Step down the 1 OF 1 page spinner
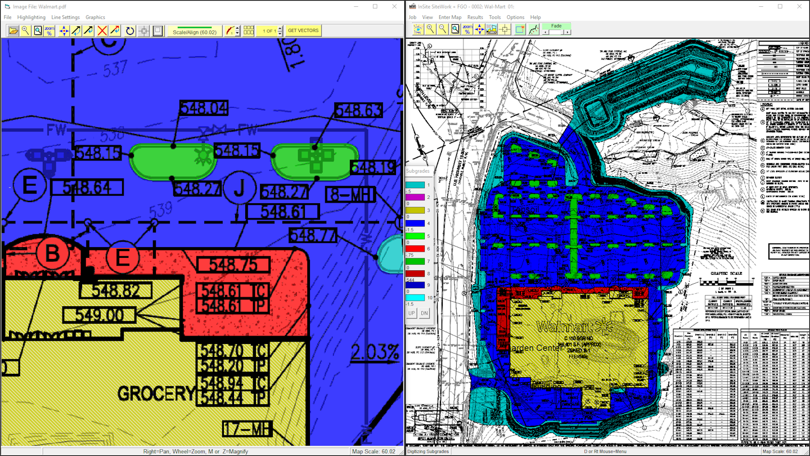The image size is (810, 456). coord(280,34)
